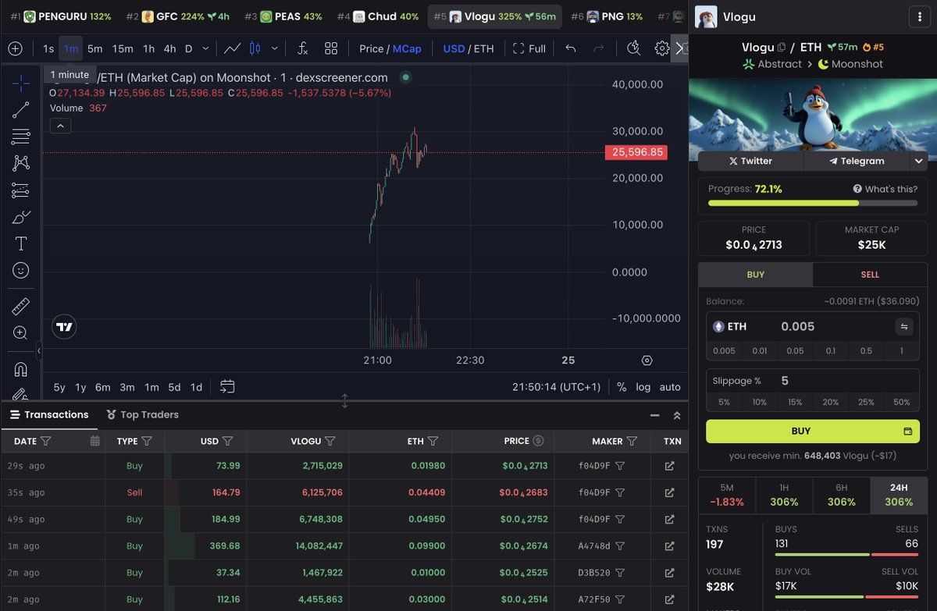Image resolution: width=937 pixels, height=611 pixels.
Task: Open buy wallet icon on BUY button
Action: tap(908, 431)
